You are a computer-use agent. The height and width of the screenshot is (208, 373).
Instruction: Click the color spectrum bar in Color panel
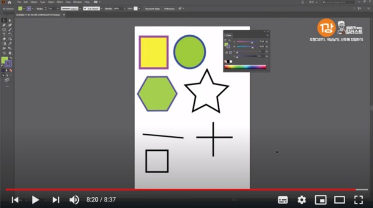pyautogui.click(x=245, y=67)
